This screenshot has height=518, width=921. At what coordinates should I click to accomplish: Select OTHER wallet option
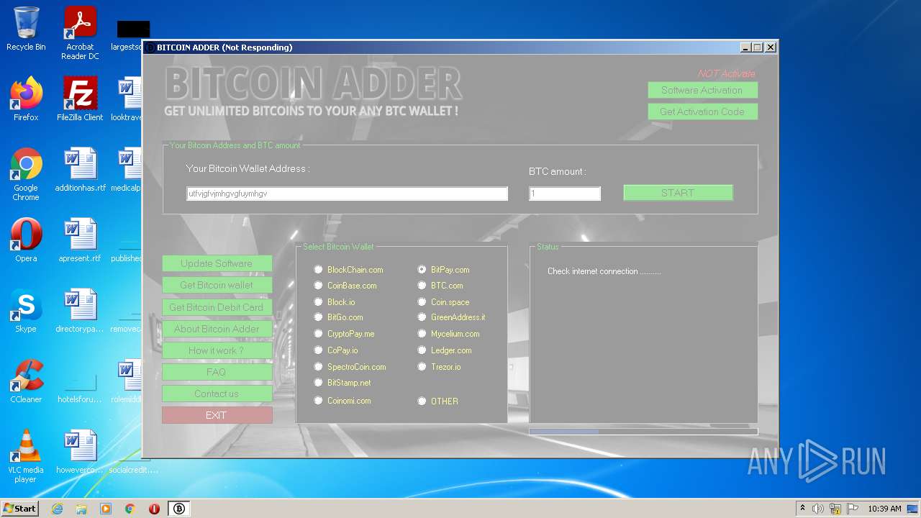point(438,401)
